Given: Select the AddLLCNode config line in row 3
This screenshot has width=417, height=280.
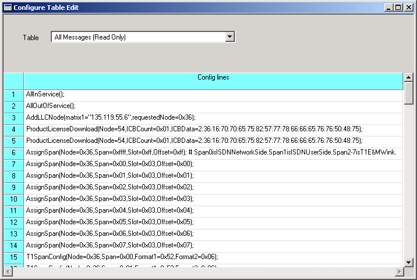Looking at the screenshot, I should (213, 117).
